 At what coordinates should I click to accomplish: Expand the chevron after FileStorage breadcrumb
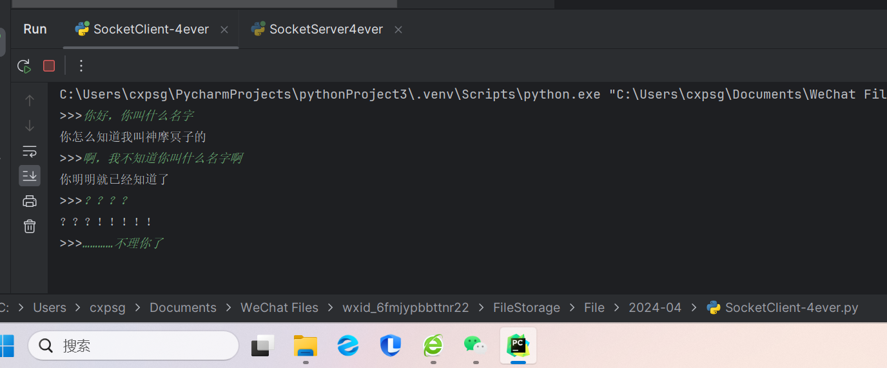tap(572, 308)
